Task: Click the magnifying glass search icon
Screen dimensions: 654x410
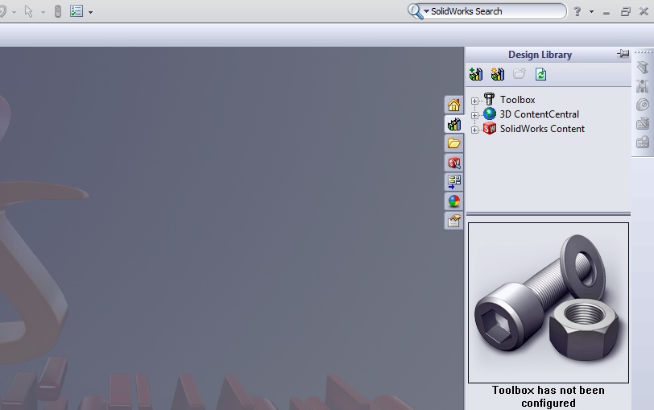Action: click(415, 11)
